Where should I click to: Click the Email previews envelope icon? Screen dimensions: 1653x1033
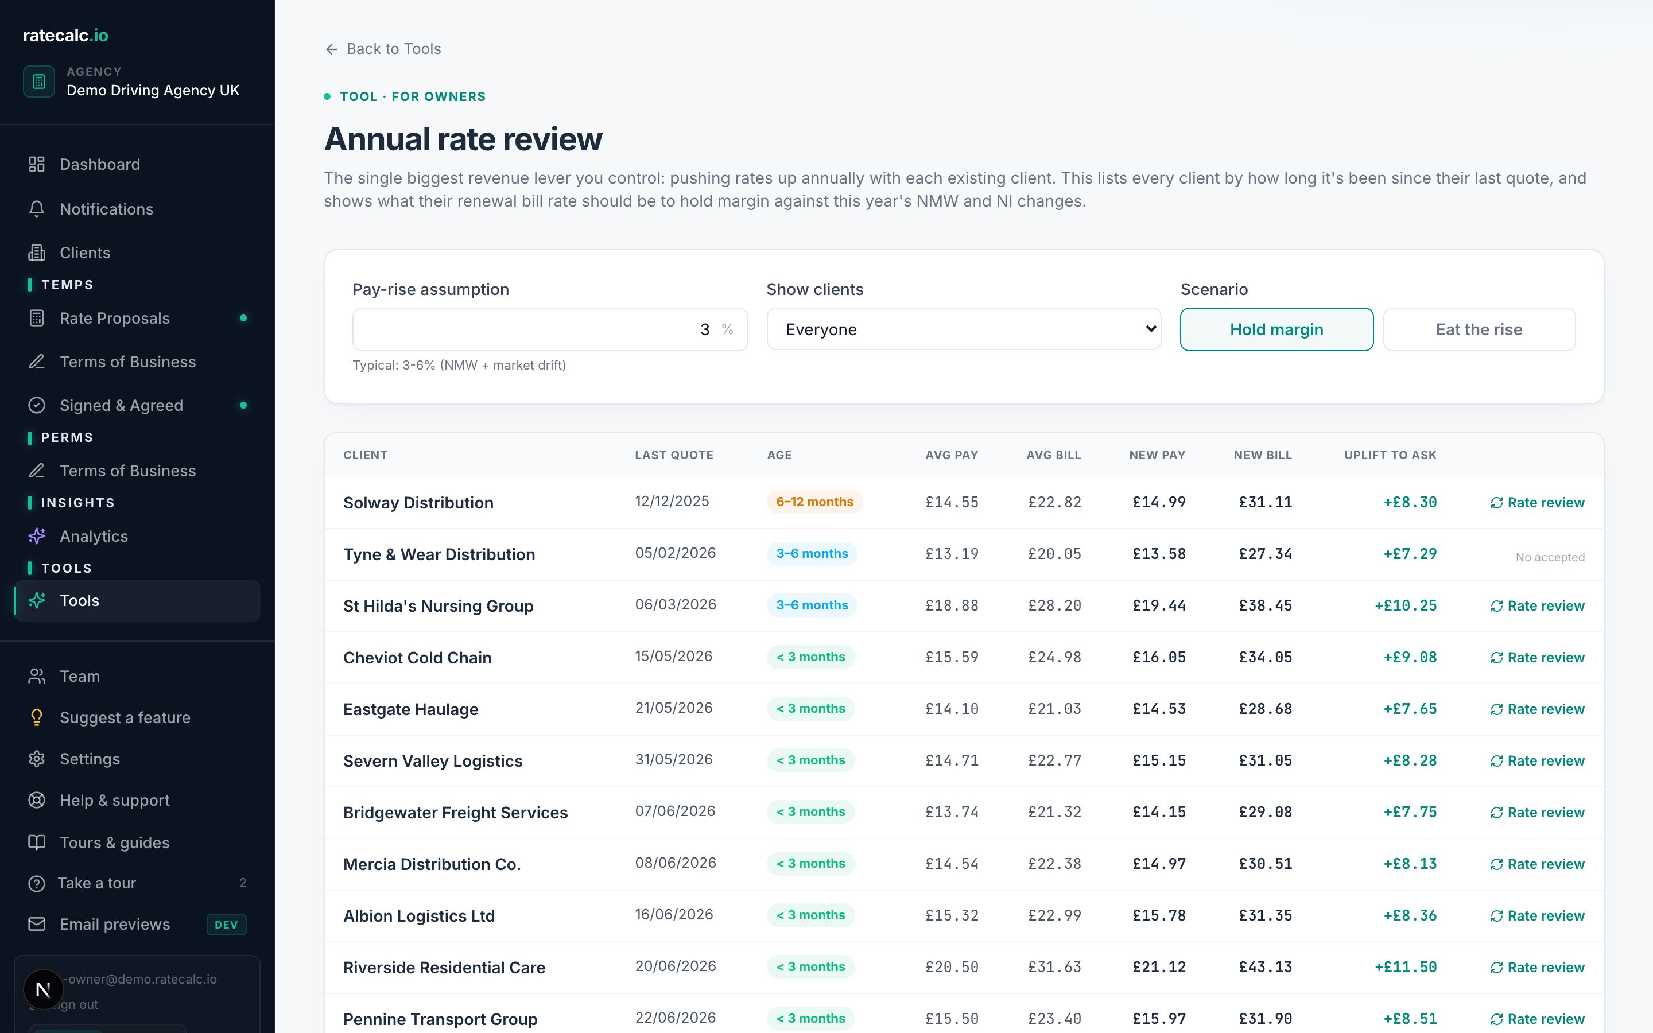coord(37,925)
